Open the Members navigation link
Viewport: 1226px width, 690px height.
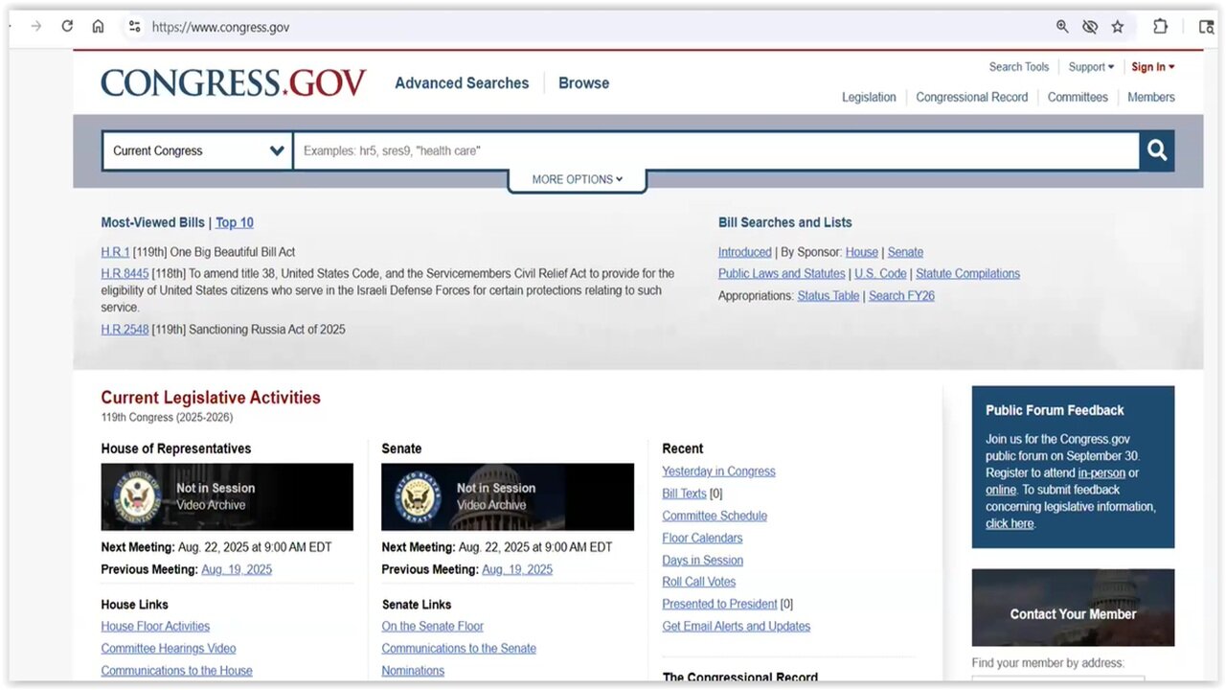tap(1151, 97)
